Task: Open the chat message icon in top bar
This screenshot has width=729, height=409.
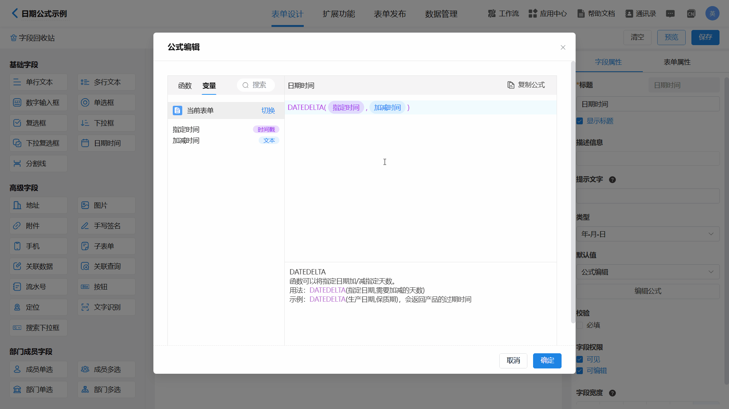Action: pyautogui.click(x=671, y=14)
